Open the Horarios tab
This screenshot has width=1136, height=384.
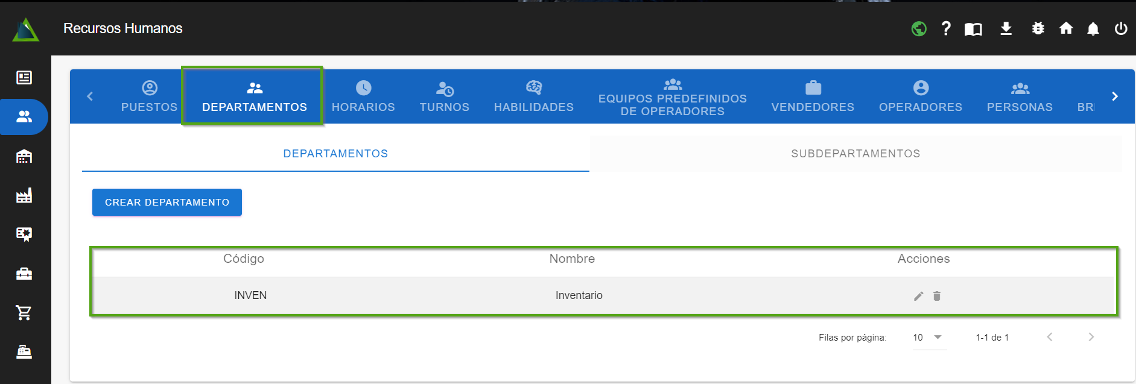coord(363,96)
